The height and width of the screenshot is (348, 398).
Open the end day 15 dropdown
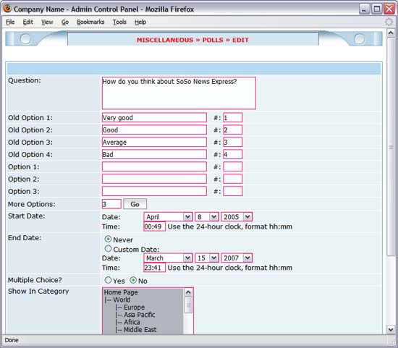(207, 258)
